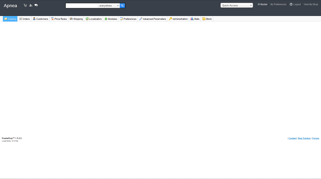The height and width of the screenshot is (179, 321).
Task: Open the messages speech bubble icon
Action: coord(36,5)
